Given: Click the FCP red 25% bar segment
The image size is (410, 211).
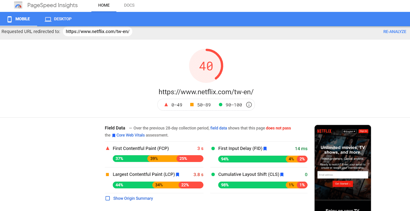Looking at the screenshot, I should pyautogui.click(x=190, y=159).
